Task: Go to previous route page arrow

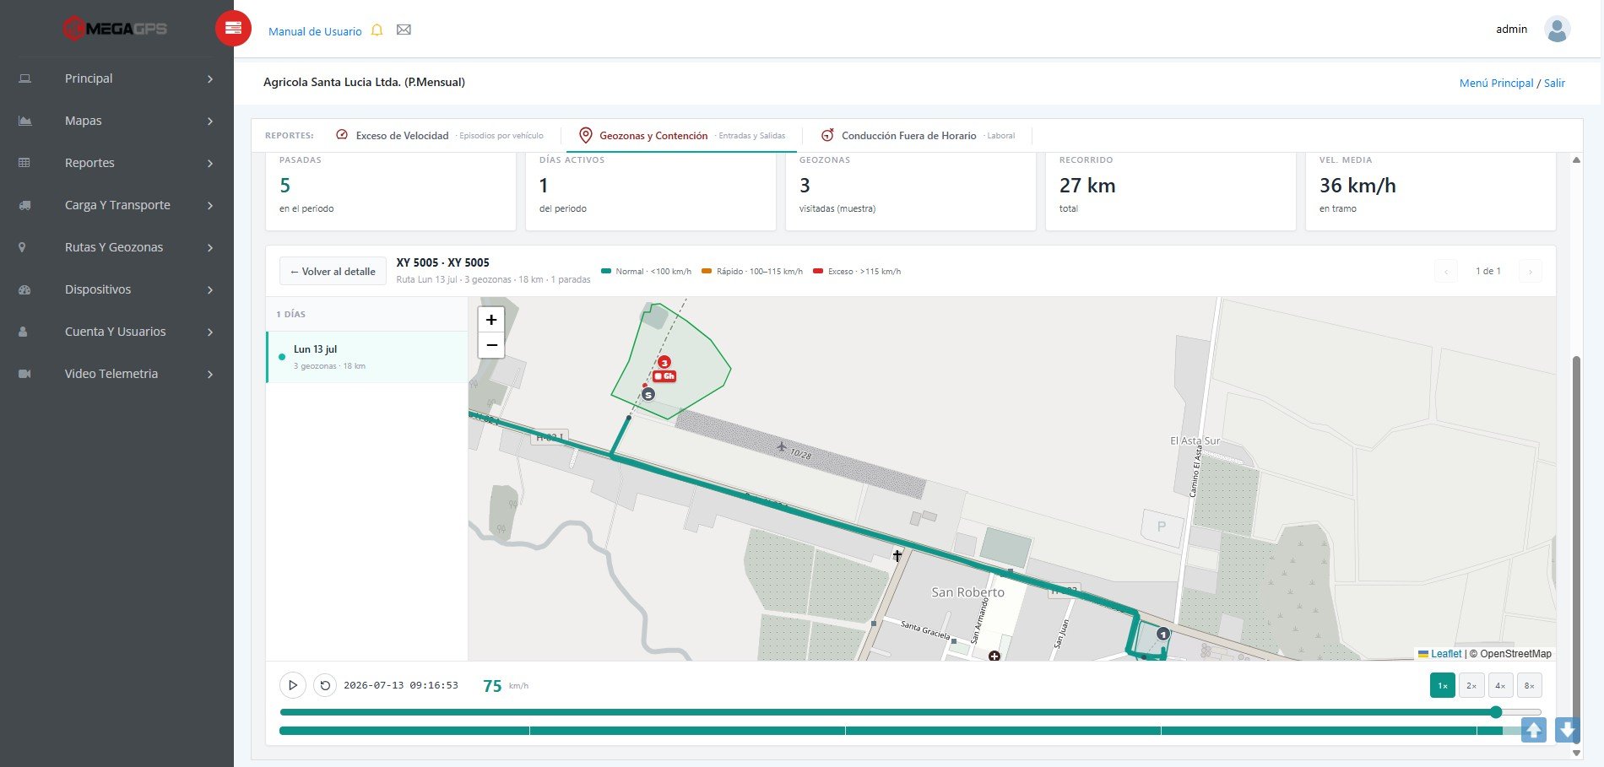Action: (1445, 271)
